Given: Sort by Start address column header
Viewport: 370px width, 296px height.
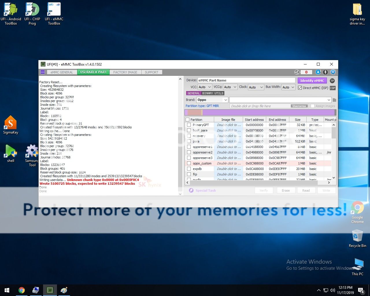Looking at the screenshot, I should (x=254, y=120).
